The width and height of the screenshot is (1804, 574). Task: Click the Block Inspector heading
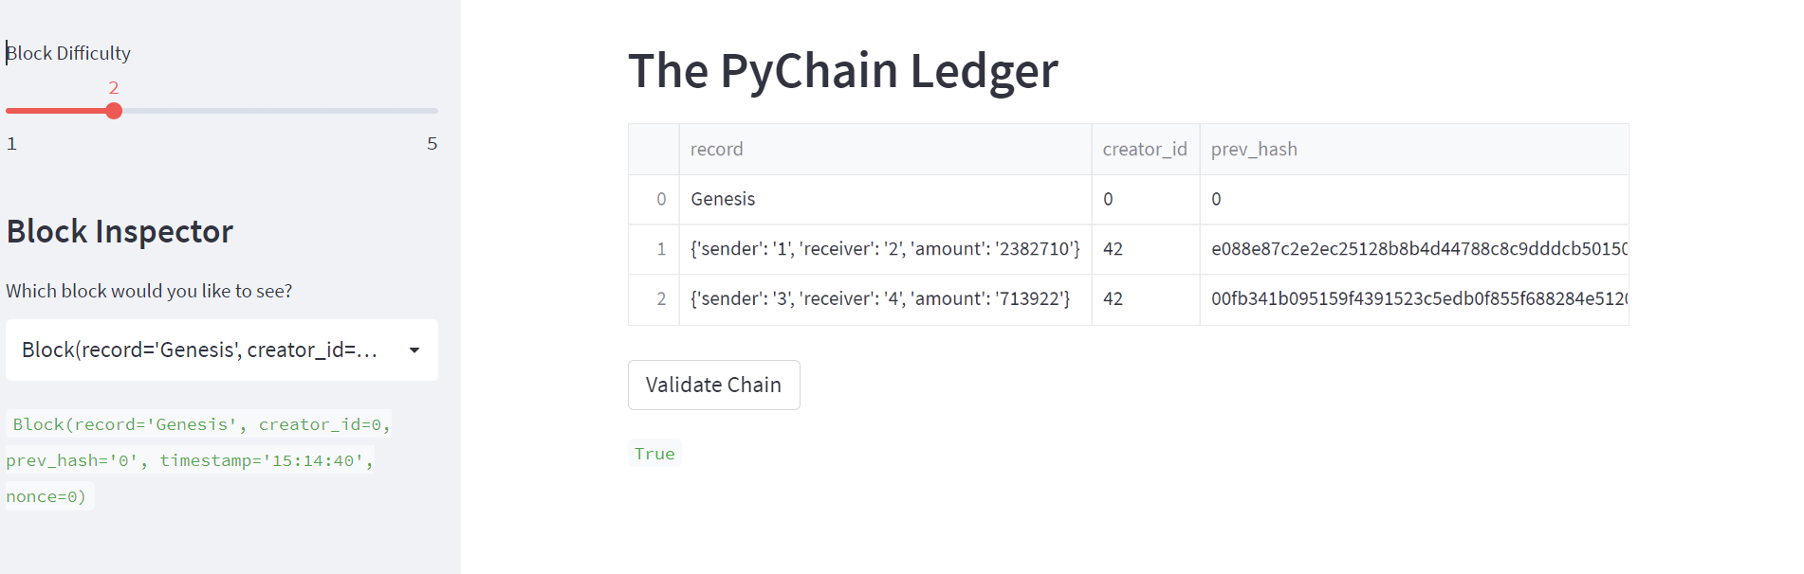click(120, 230)
